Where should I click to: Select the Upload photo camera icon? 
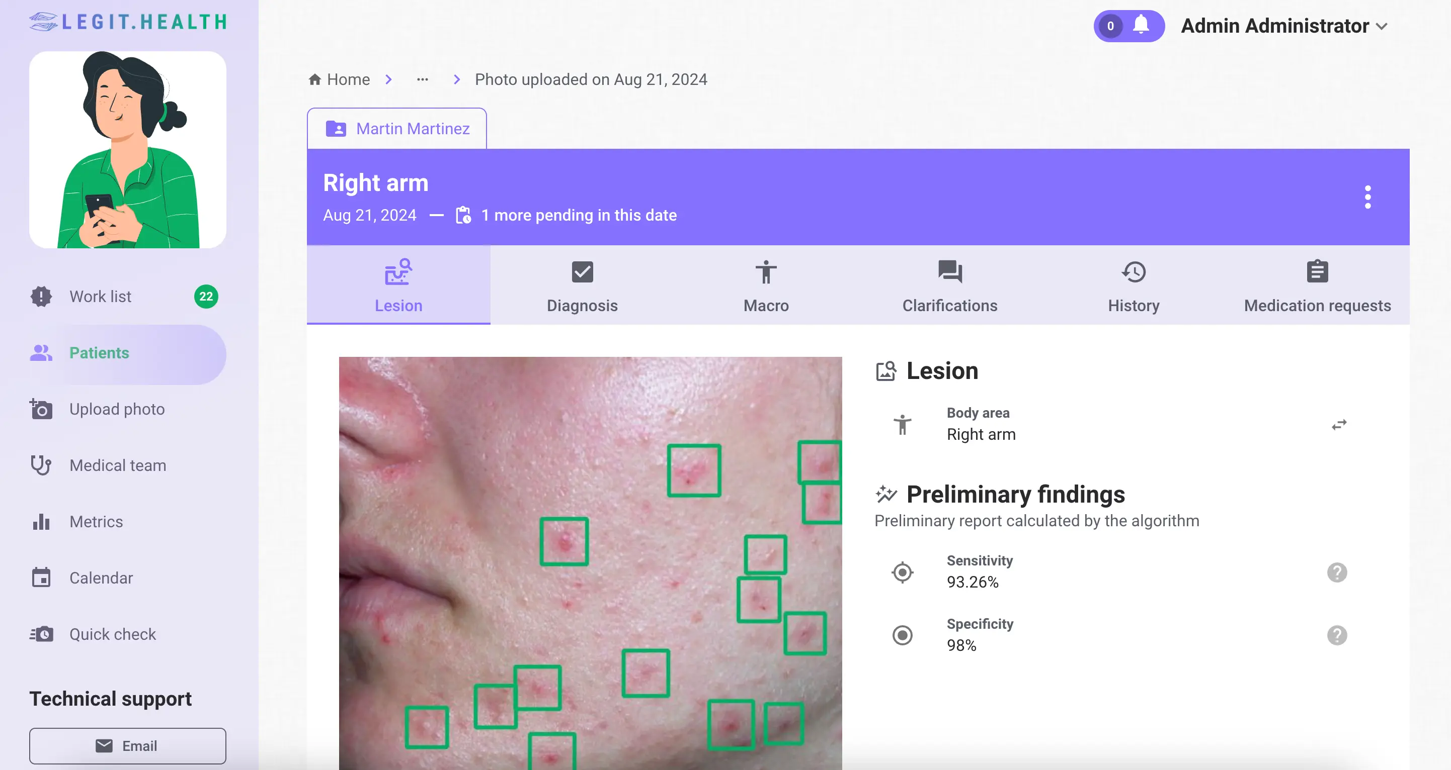pos(41,410)
